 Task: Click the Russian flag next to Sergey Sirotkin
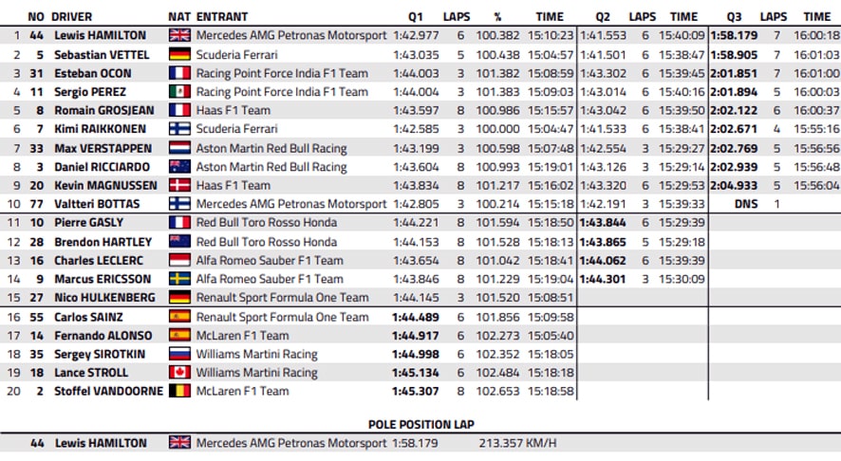(x=179, y=354)
